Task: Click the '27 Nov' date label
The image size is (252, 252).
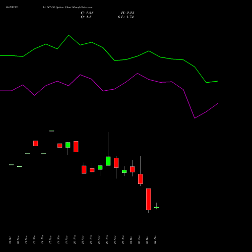Action: pos(115,240)
